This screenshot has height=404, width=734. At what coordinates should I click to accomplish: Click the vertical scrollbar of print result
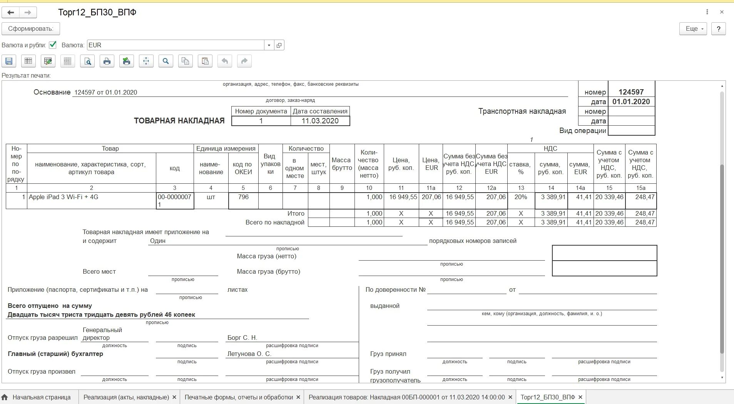(x=722, y=259)
